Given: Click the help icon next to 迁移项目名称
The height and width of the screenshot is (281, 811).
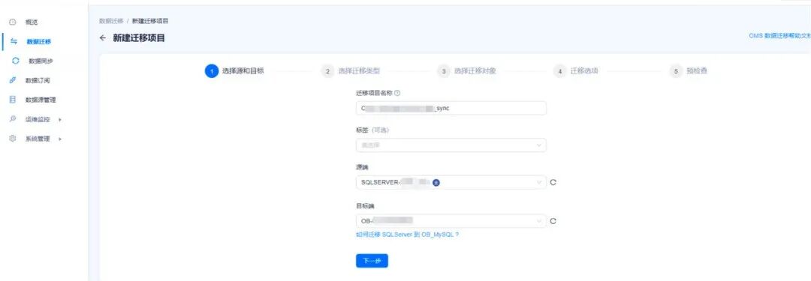Looking at the screenshot, I should (397, 94).
